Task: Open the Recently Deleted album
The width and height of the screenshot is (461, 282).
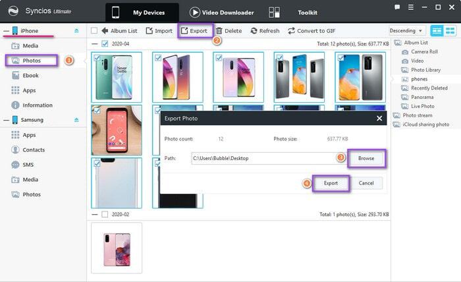Action: (x=425, y=88)
